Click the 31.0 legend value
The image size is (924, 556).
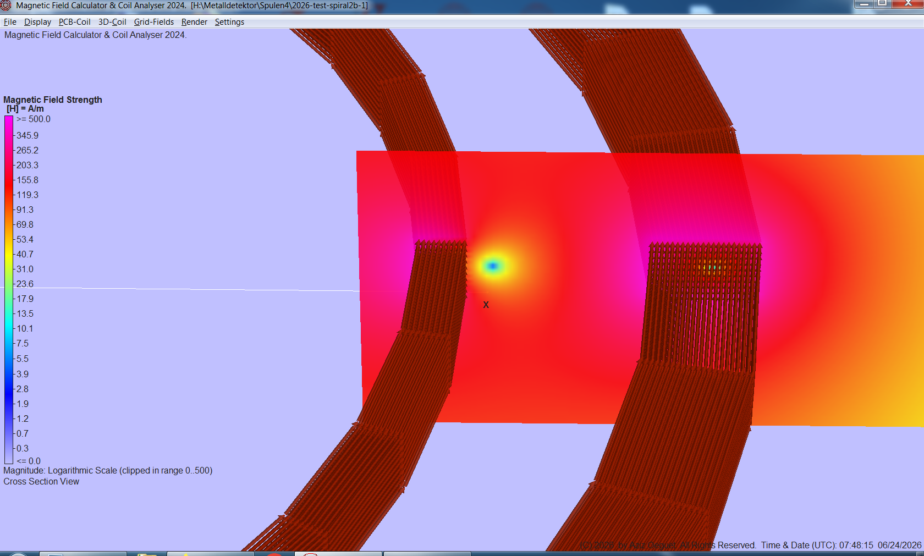(25, 269)
